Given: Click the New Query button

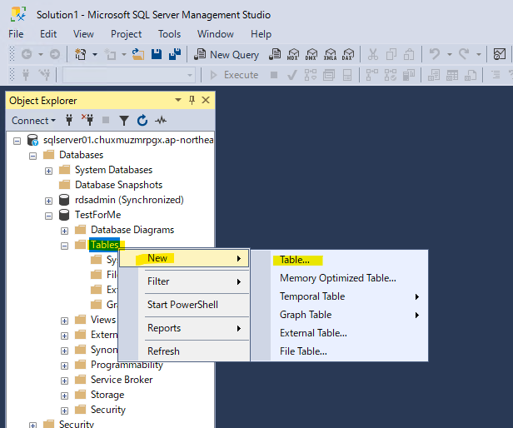Looking at the screenshot, I should coord(227,55).
